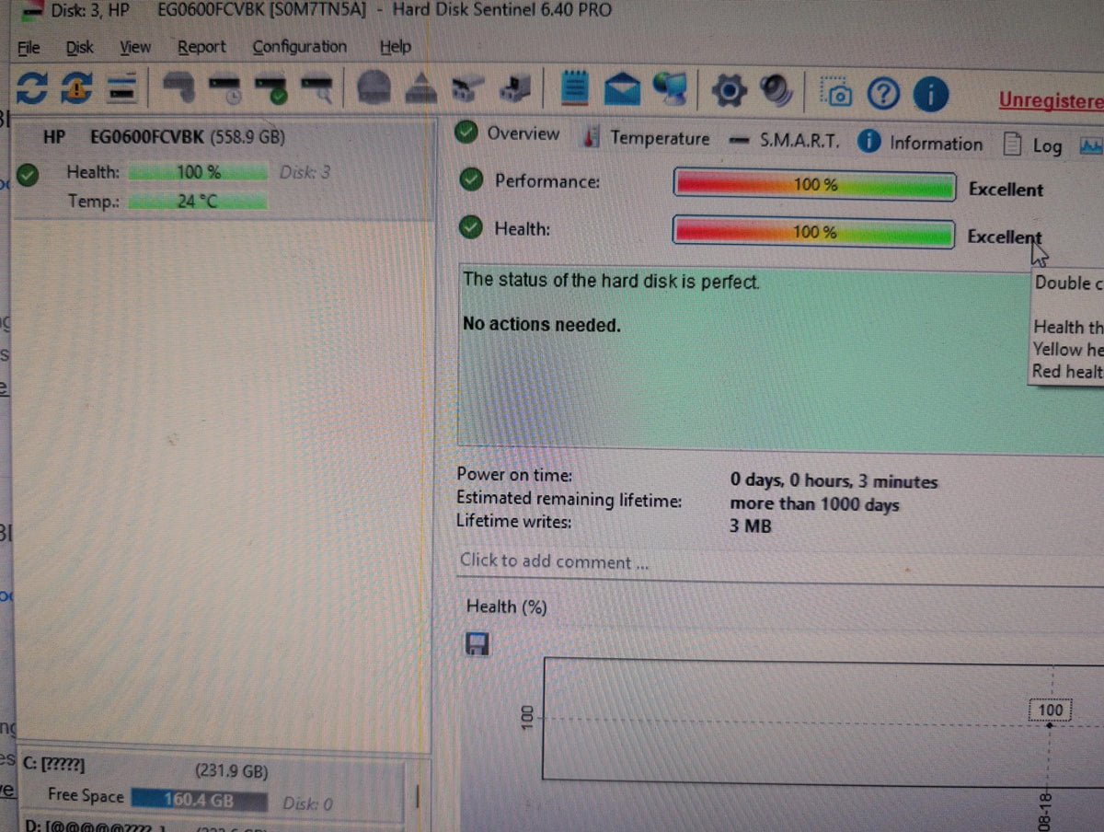Image resolution: width=1104 pixels, height=832 pixels.
Task: Click the three-lines panel icon in toolbar
Action: (123, 90)
